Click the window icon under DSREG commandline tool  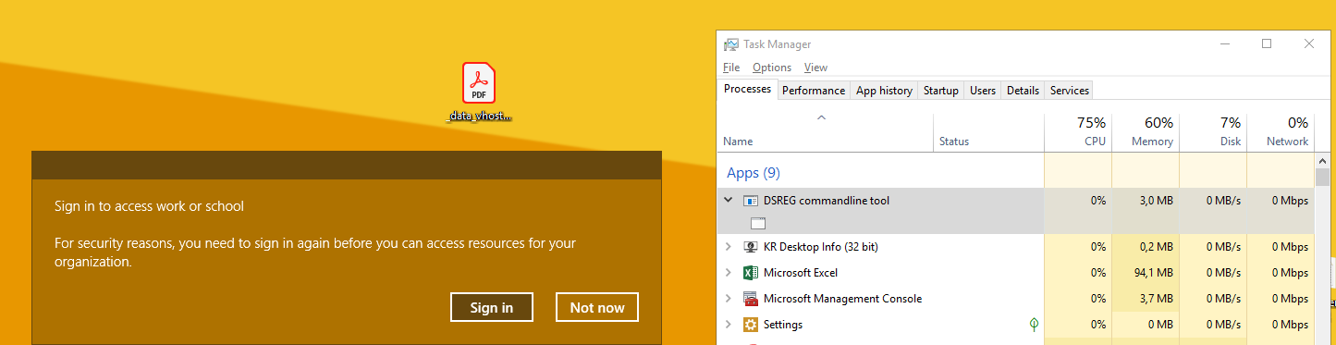click(x=758, y=223)
